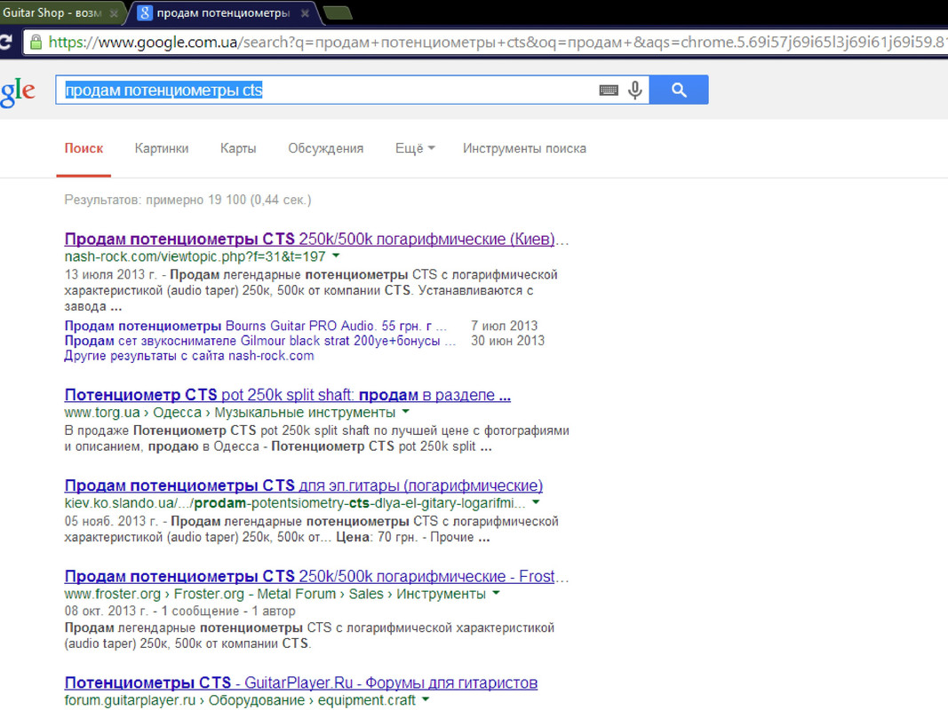Open sublink Продам сет звукоснимателе Gilmour
Viewport: 948px width, 710px height.
260,341
